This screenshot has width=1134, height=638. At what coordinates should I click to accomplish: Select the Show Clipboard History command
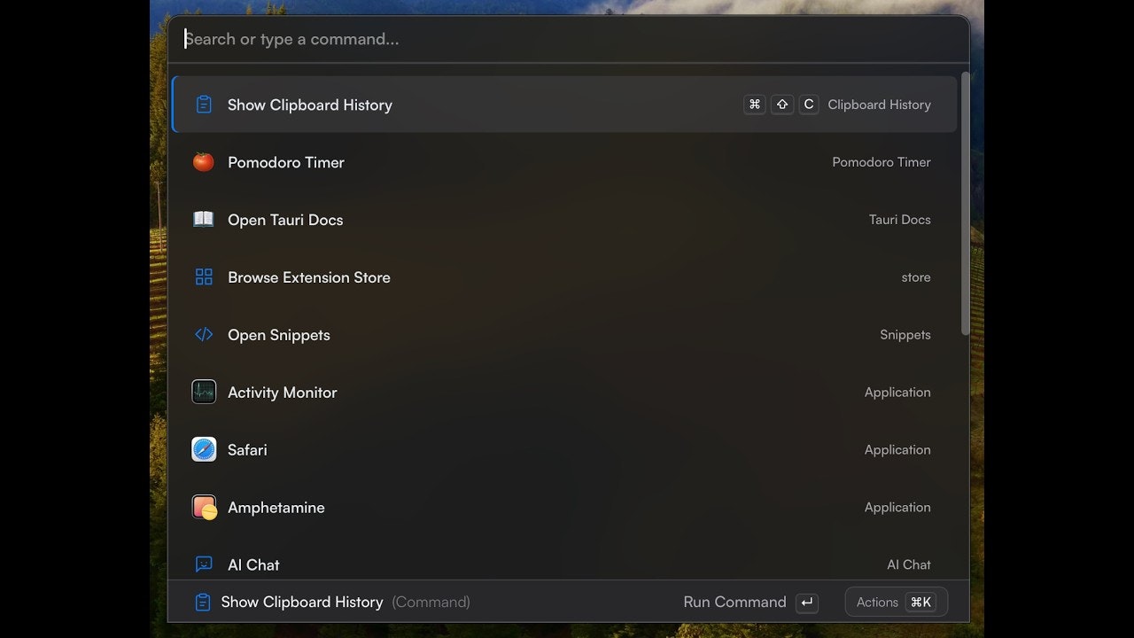564,105
